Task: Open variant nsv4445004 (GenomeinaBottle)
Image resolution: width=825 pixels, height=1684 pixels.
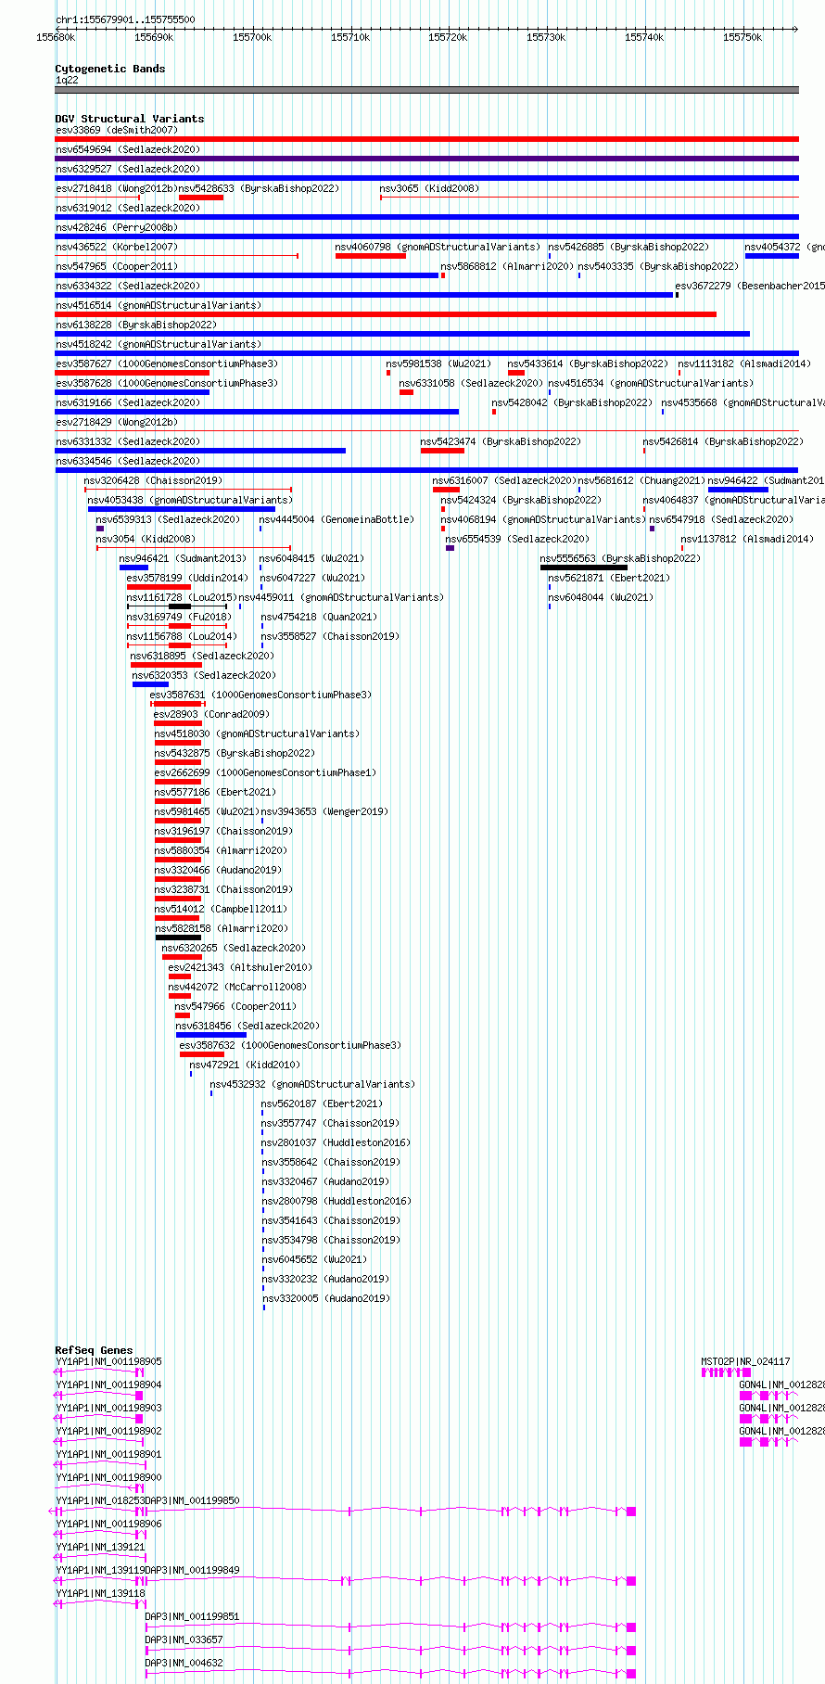Action: click(336, 519)
